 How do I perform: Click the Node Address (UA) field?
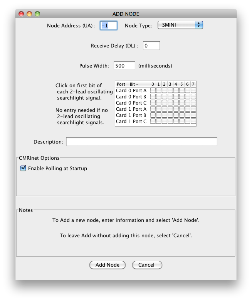(108, 25)
